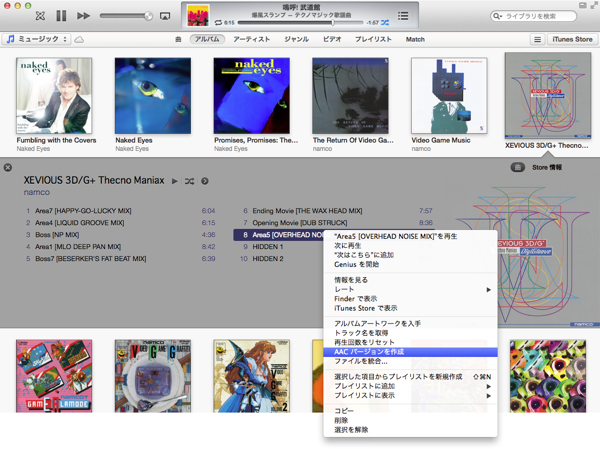Select the アルバム tab
Image resolution: width=600 pixels, height=449 pixels.
point(207,39)
